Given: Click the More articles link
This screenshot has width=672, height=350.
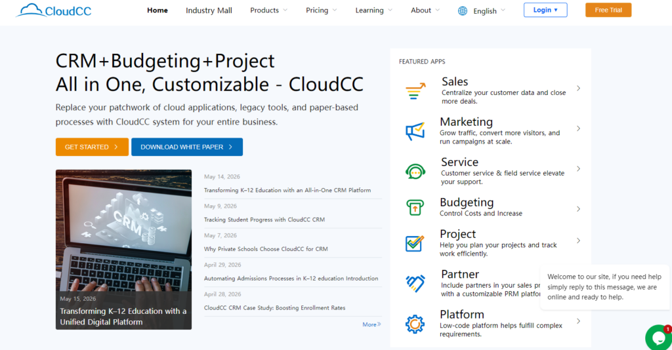Looking at the screenshot, I should point(371,324).
